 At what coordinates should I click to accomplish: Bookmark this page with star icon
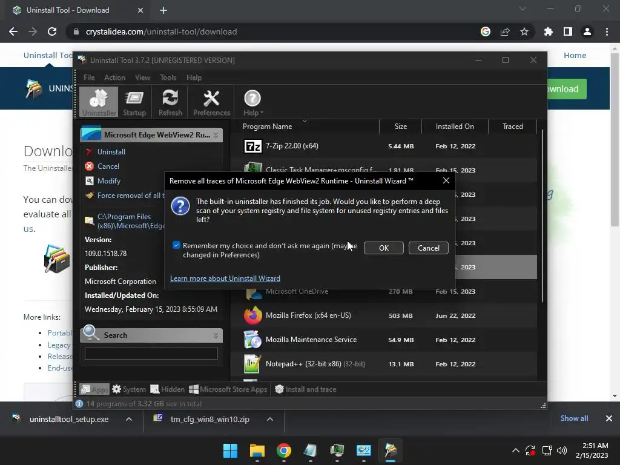(524, 31)
